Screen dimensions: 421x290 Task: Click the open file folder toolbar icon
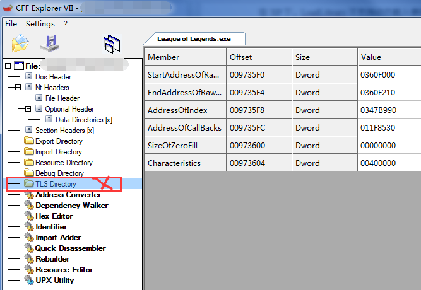pyautogui.click(x=20, y=43)
